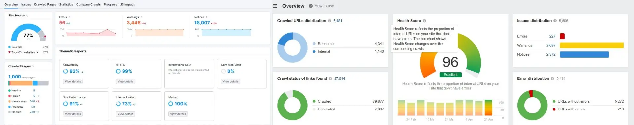
Task: Open the 1,000 crawled pages total
Action: coord(15,77)
